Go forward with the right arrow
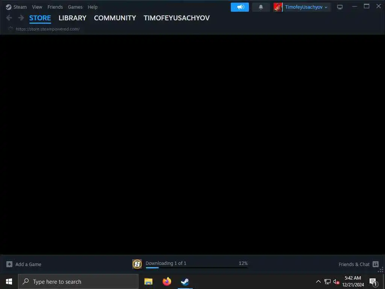The width and height of the screenshot is (385, 289). tap(21, 18)
